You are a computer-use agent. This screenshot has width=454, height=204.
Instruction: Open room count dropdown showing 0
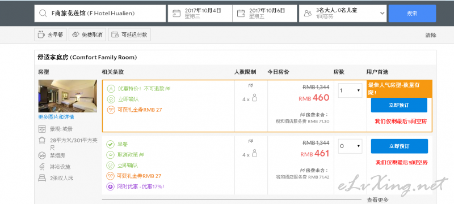pyautogui.click(x=350, y=146)
